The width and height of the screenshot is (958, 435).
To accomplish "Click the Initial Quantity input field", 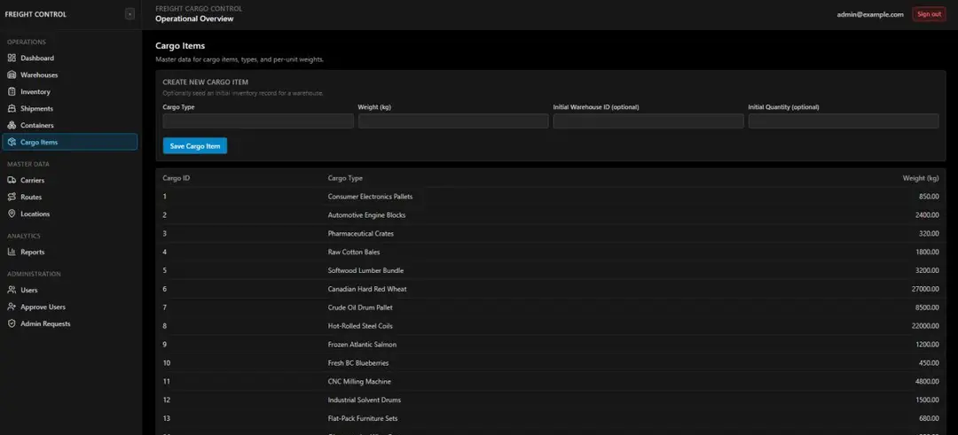I will tap(844, 120).
